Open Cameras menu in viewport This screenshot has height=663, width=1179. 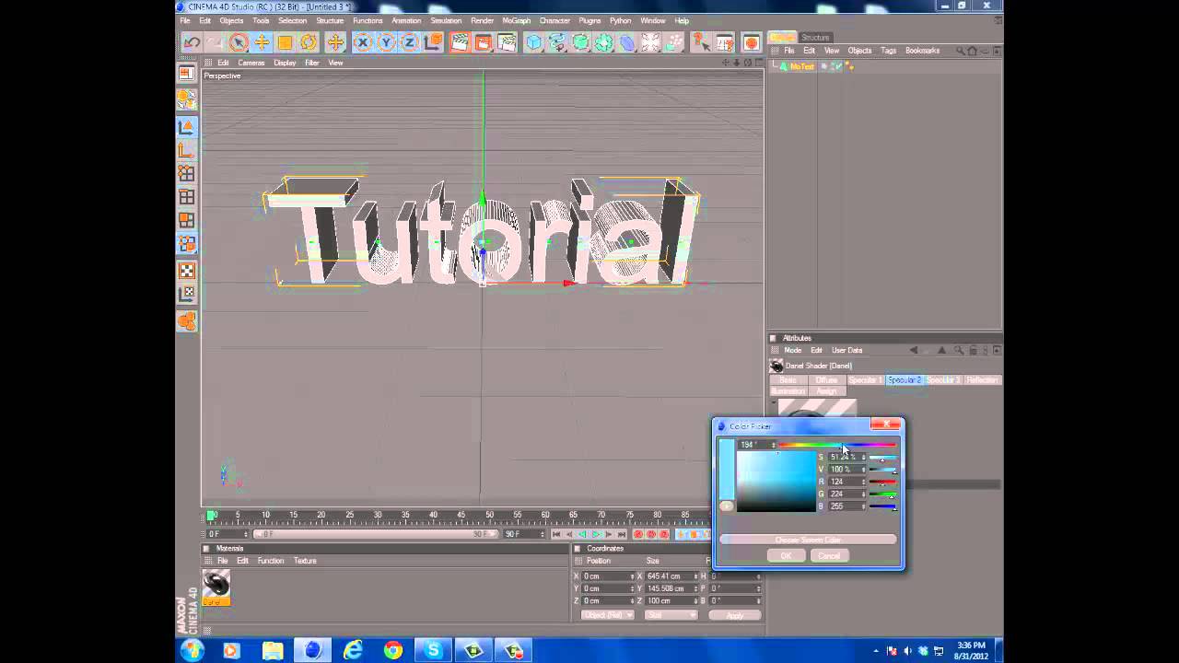(x=251, y=63)
